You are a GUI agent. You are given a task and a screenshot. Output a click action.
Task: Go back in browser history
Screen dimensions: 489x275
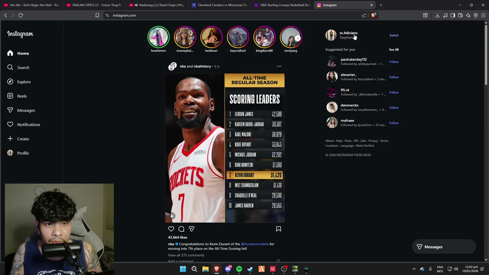[x=5, y=15]
